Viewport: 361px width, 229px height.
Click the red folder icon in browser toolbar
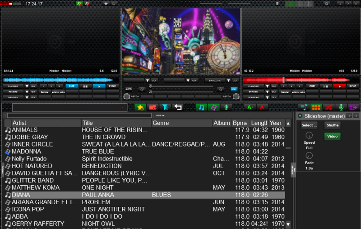pyautogui.click(x=153, y=107)
